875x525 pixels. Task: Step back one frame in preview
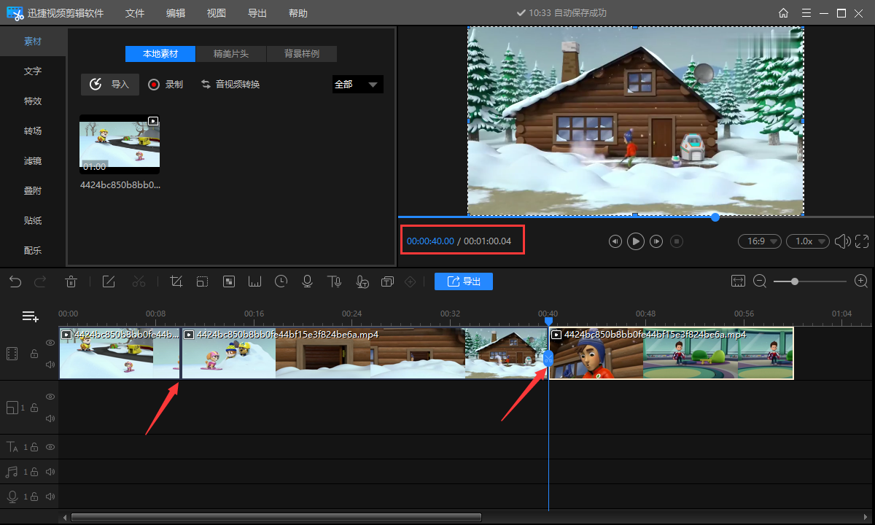click(615, 241)
